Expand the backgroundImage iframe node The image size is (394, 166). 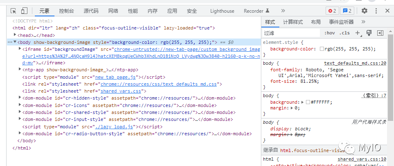click(x=20, y=49)
